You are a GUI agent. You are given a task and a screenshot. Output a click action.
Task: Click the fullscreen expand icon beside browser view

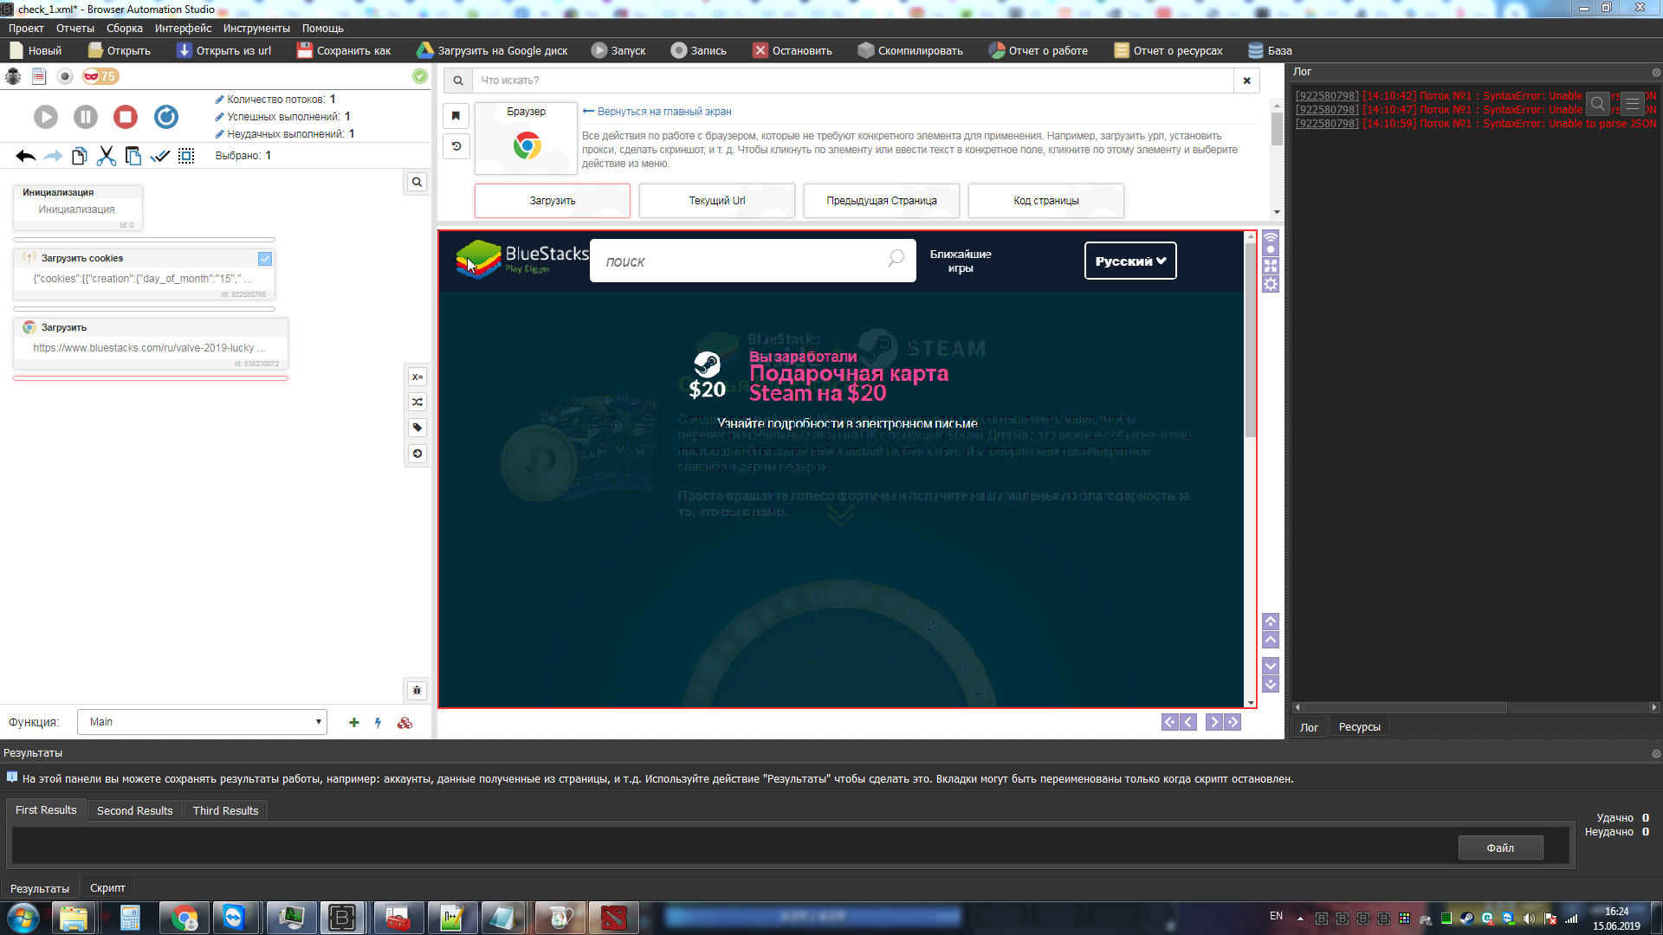click(1271, 266)
